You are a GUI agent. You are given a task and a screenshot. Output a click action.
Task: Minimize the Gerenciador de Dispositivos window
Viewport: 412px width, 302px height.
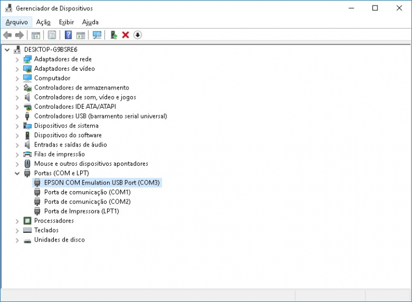(352, 8)
